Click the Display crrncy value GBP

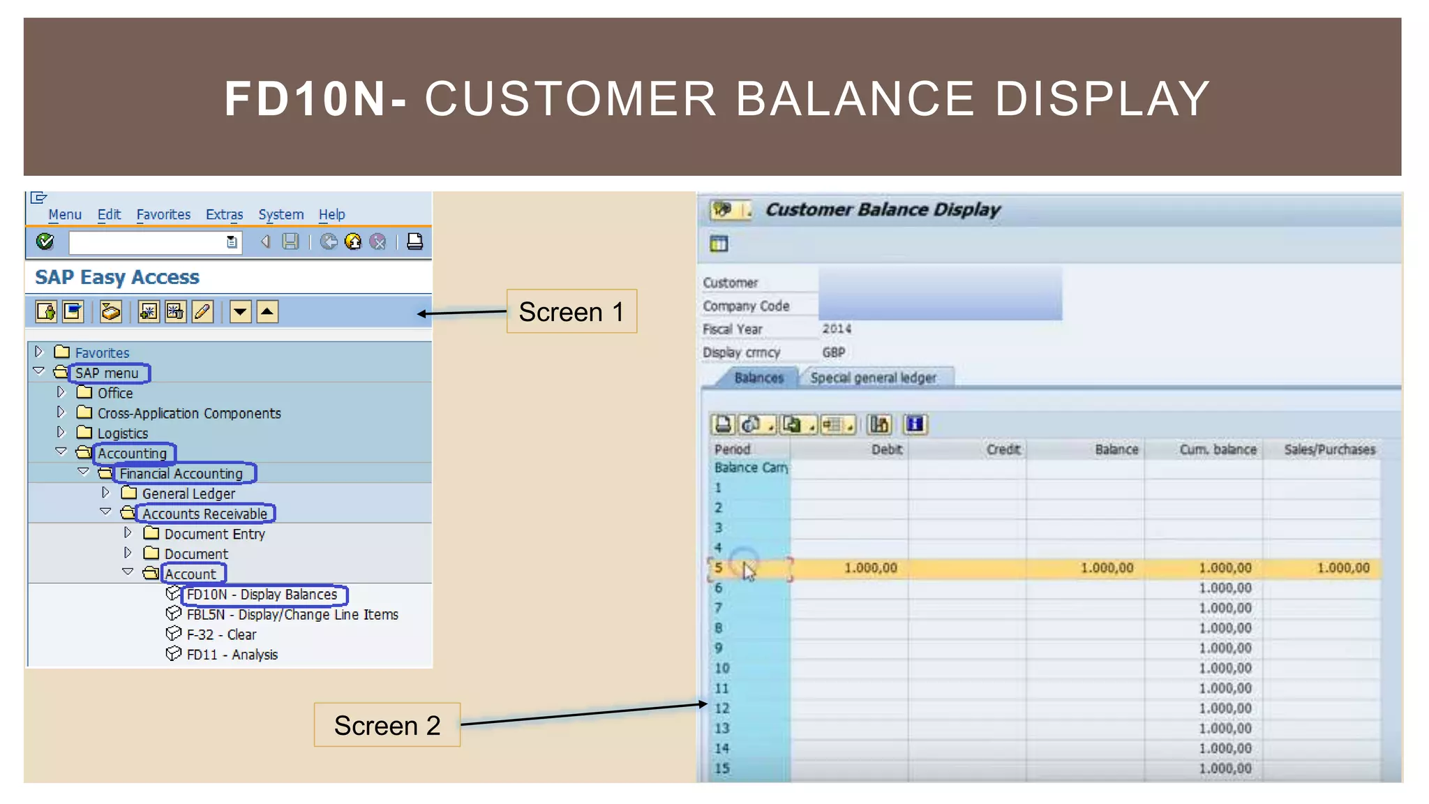pos(833,352)
